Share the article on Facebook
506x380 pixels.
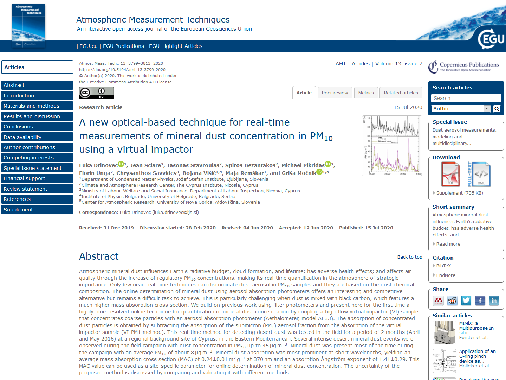click(480, 300)
